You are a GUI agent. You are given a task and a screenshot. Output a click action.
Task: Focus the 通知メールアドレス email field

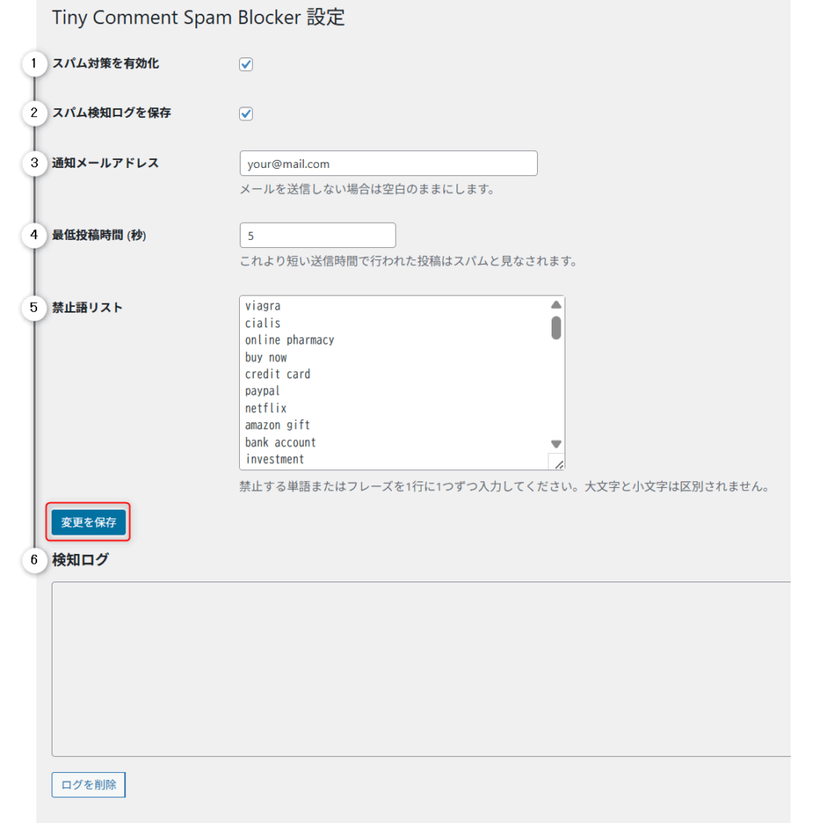[388, 163]
